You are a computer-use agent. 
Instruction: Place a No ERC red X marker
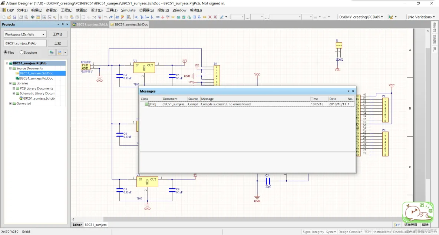pyautogui.click(x=210, y=17)
